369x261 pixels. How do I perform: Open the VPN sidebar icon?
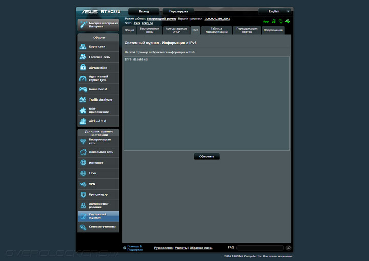(83, 184)
